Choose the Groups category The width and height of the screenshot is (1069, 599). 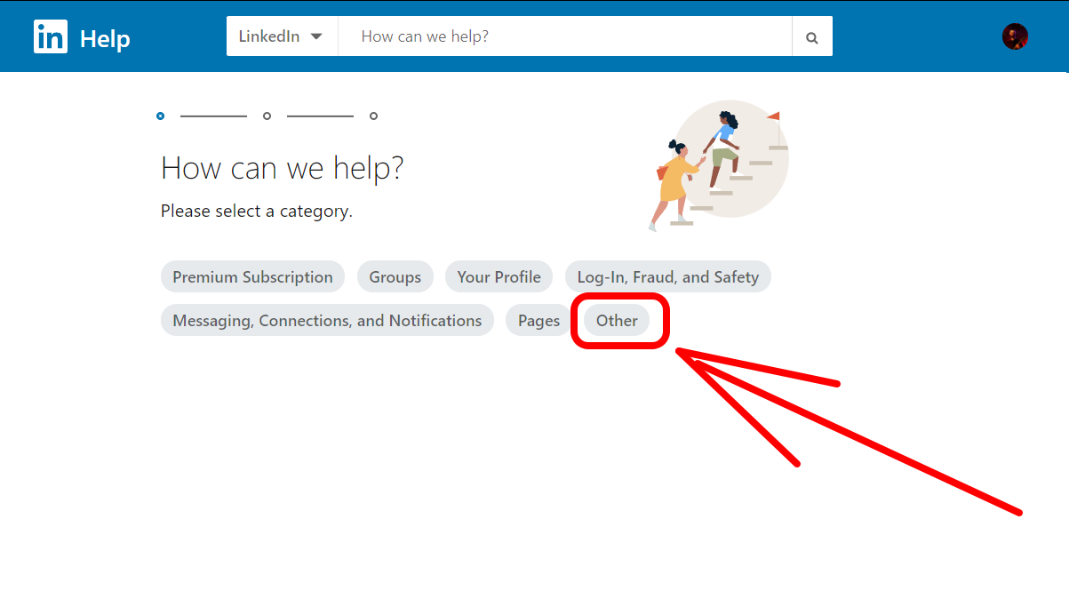click(x=395, y=276)
